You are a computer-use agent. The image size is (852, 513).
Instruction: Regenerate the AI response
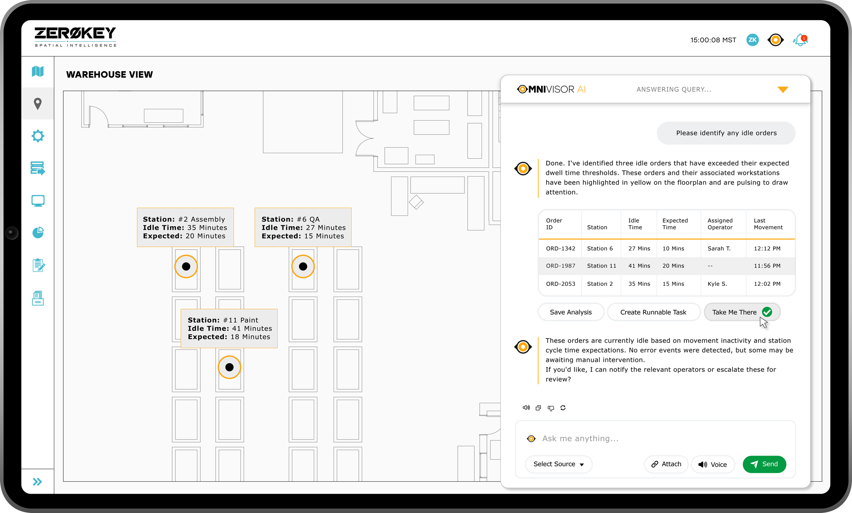click(563, 408)
